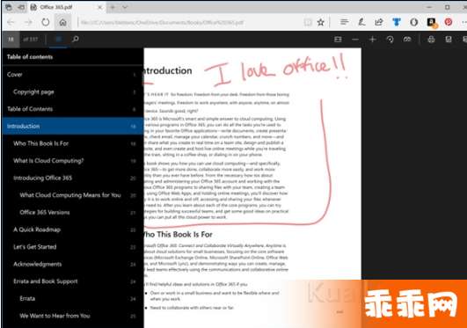Image resolution: width=467 pixels, height=328 pixels.
Task: Select the highlighted Introduction entry
Action: pos(72,126)
